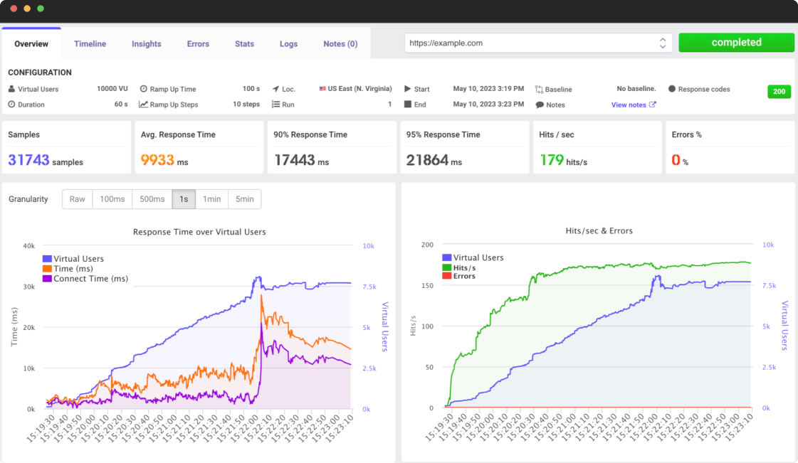Image resolution: width=798 pixels, height=463 pixels.
Task: Select the 1s granularity option
Action: coord(184,199)
